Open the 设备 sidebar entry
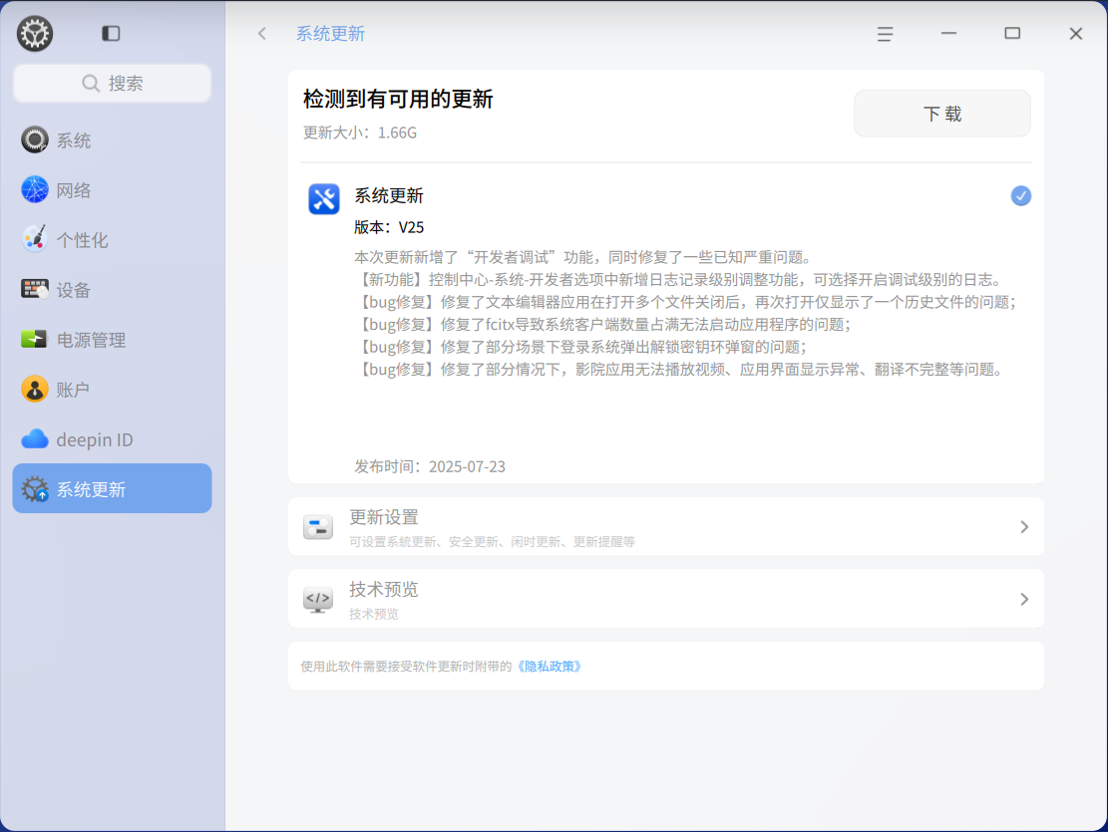This screenshot has width=1108, height=832. click(113, 290)
